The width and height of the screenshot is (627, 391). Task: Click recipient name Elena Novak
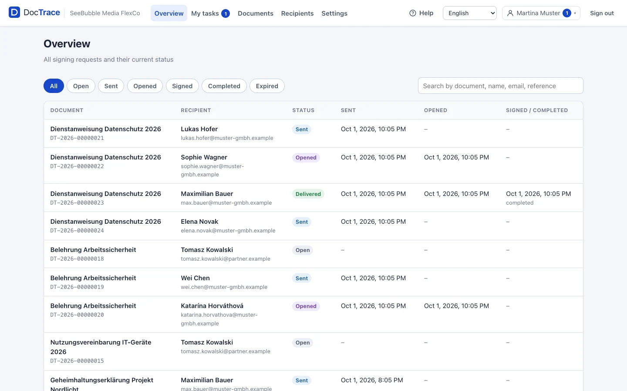[199, 222]
